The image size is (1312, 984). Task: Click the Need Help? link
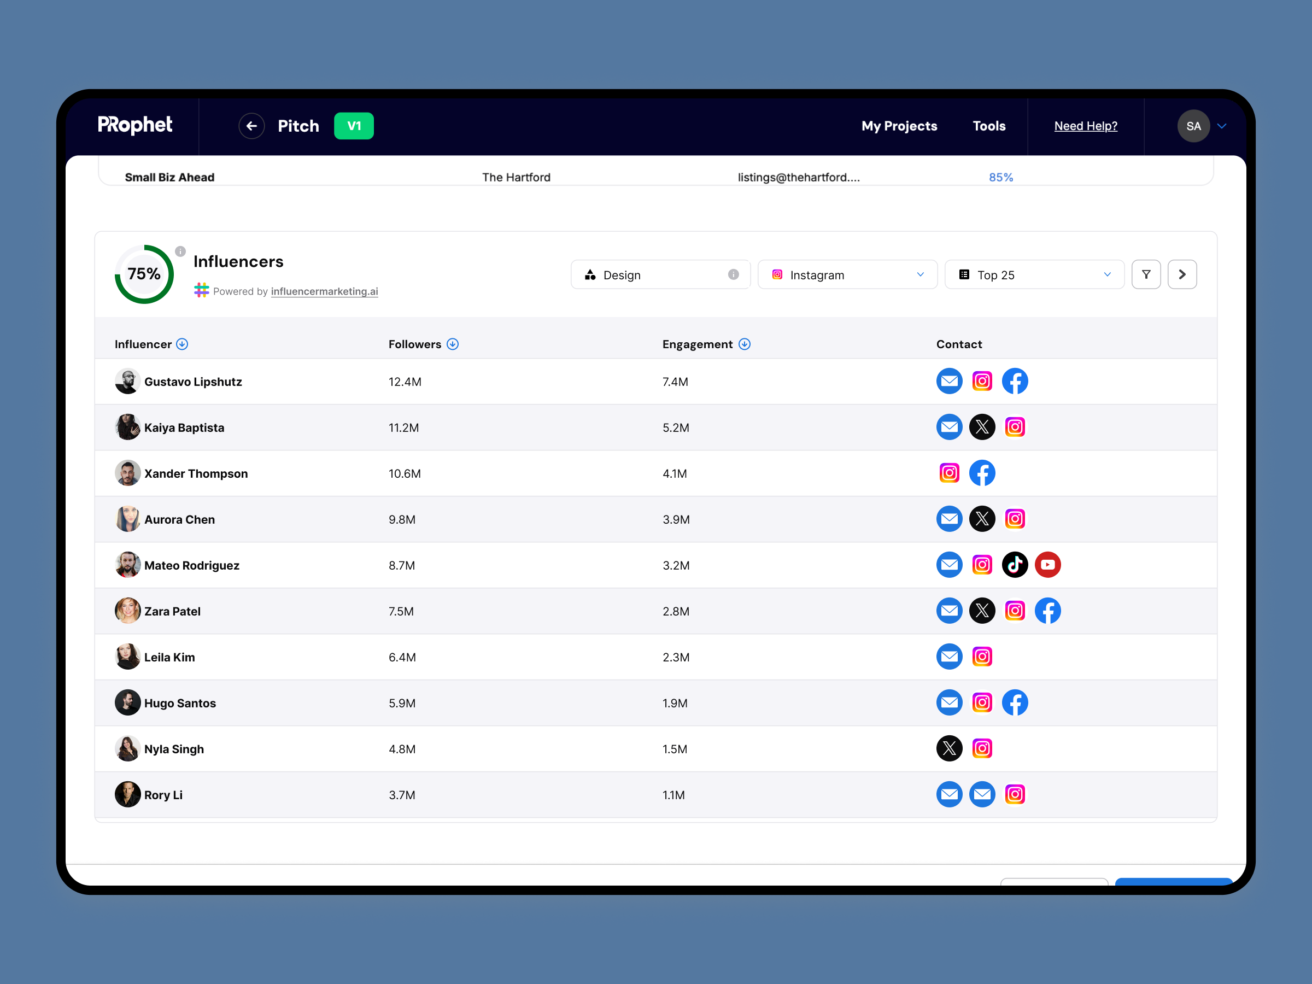click(x=1086, y=126)
